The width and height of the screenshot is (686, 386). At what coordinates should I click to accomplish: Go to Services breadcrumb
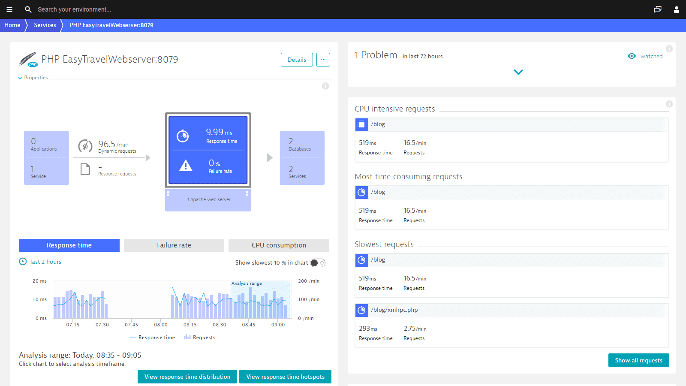45,25
